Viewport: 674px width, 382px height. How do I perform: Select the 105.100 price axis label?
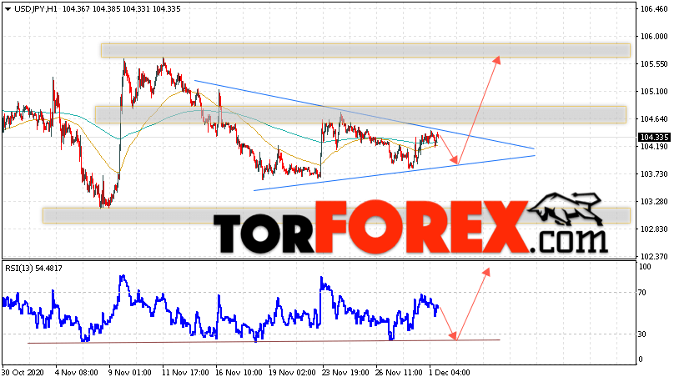(654, 92)
